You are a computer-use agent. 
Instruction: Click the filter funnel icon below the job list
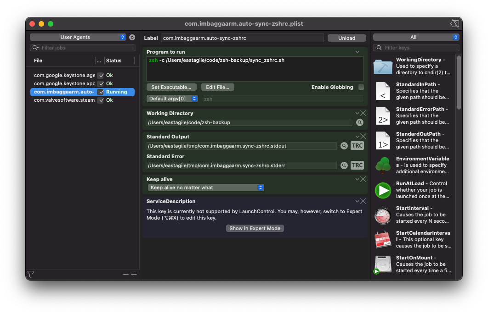click(31, 274)
